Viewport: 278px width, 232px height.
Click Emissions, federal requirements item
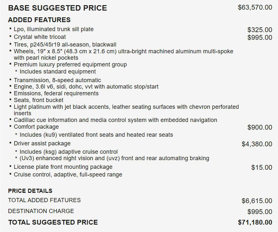56,93
